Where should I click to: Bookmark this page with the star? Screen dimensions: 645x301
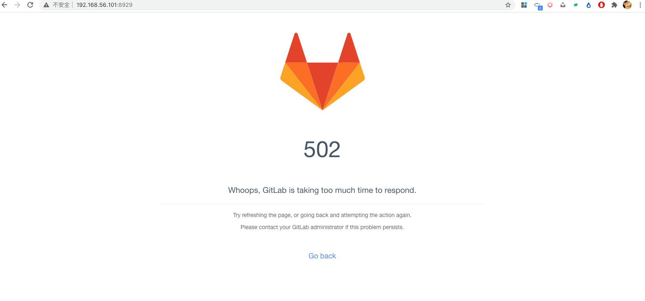pyautogui.click(x=508, y=5)
